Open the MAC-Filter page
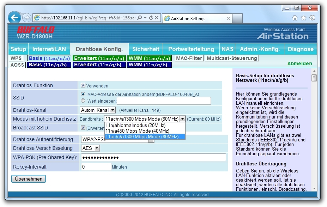This screenshot has width=327, height=207. point(189,58)
